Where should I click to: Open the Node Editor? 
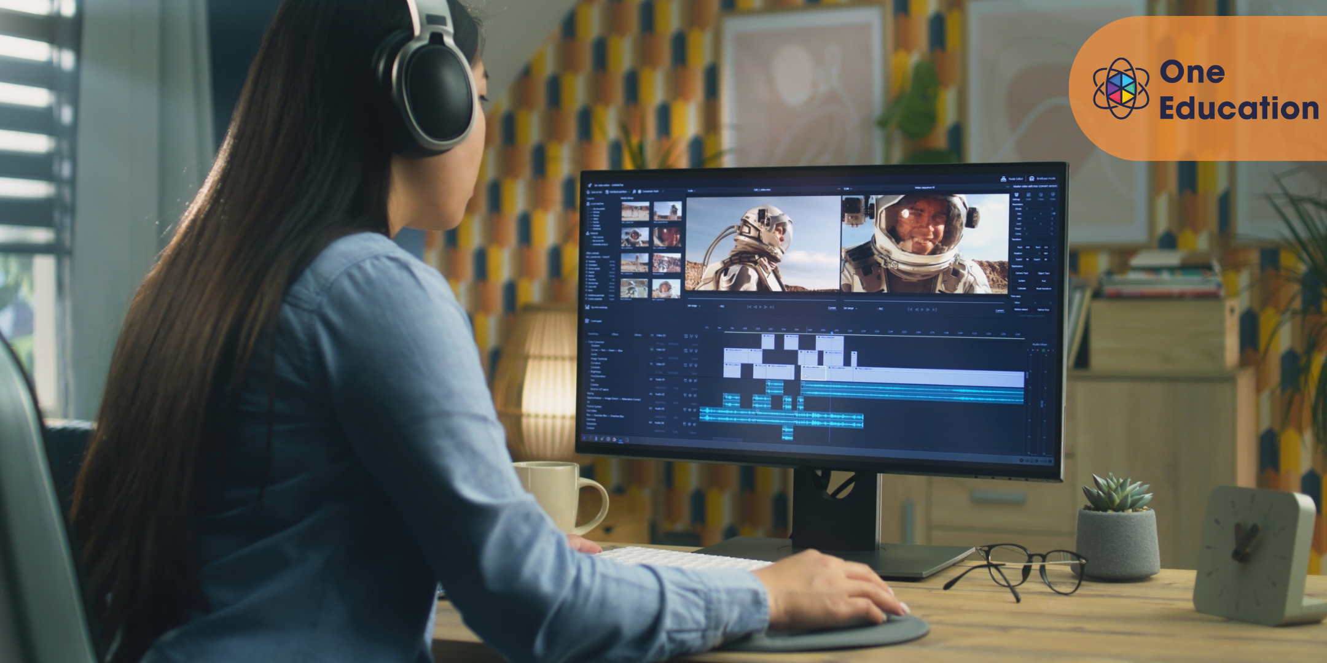click(1012, 179)
